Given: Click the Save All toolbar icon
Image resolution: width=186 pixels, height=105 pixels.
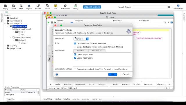Looking at the screenshot, I should click(38, 7).
